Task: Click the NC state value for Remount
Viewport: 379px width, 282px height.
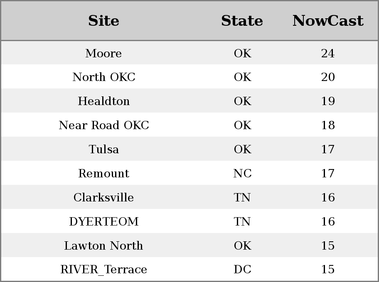Action: (242, 173)
